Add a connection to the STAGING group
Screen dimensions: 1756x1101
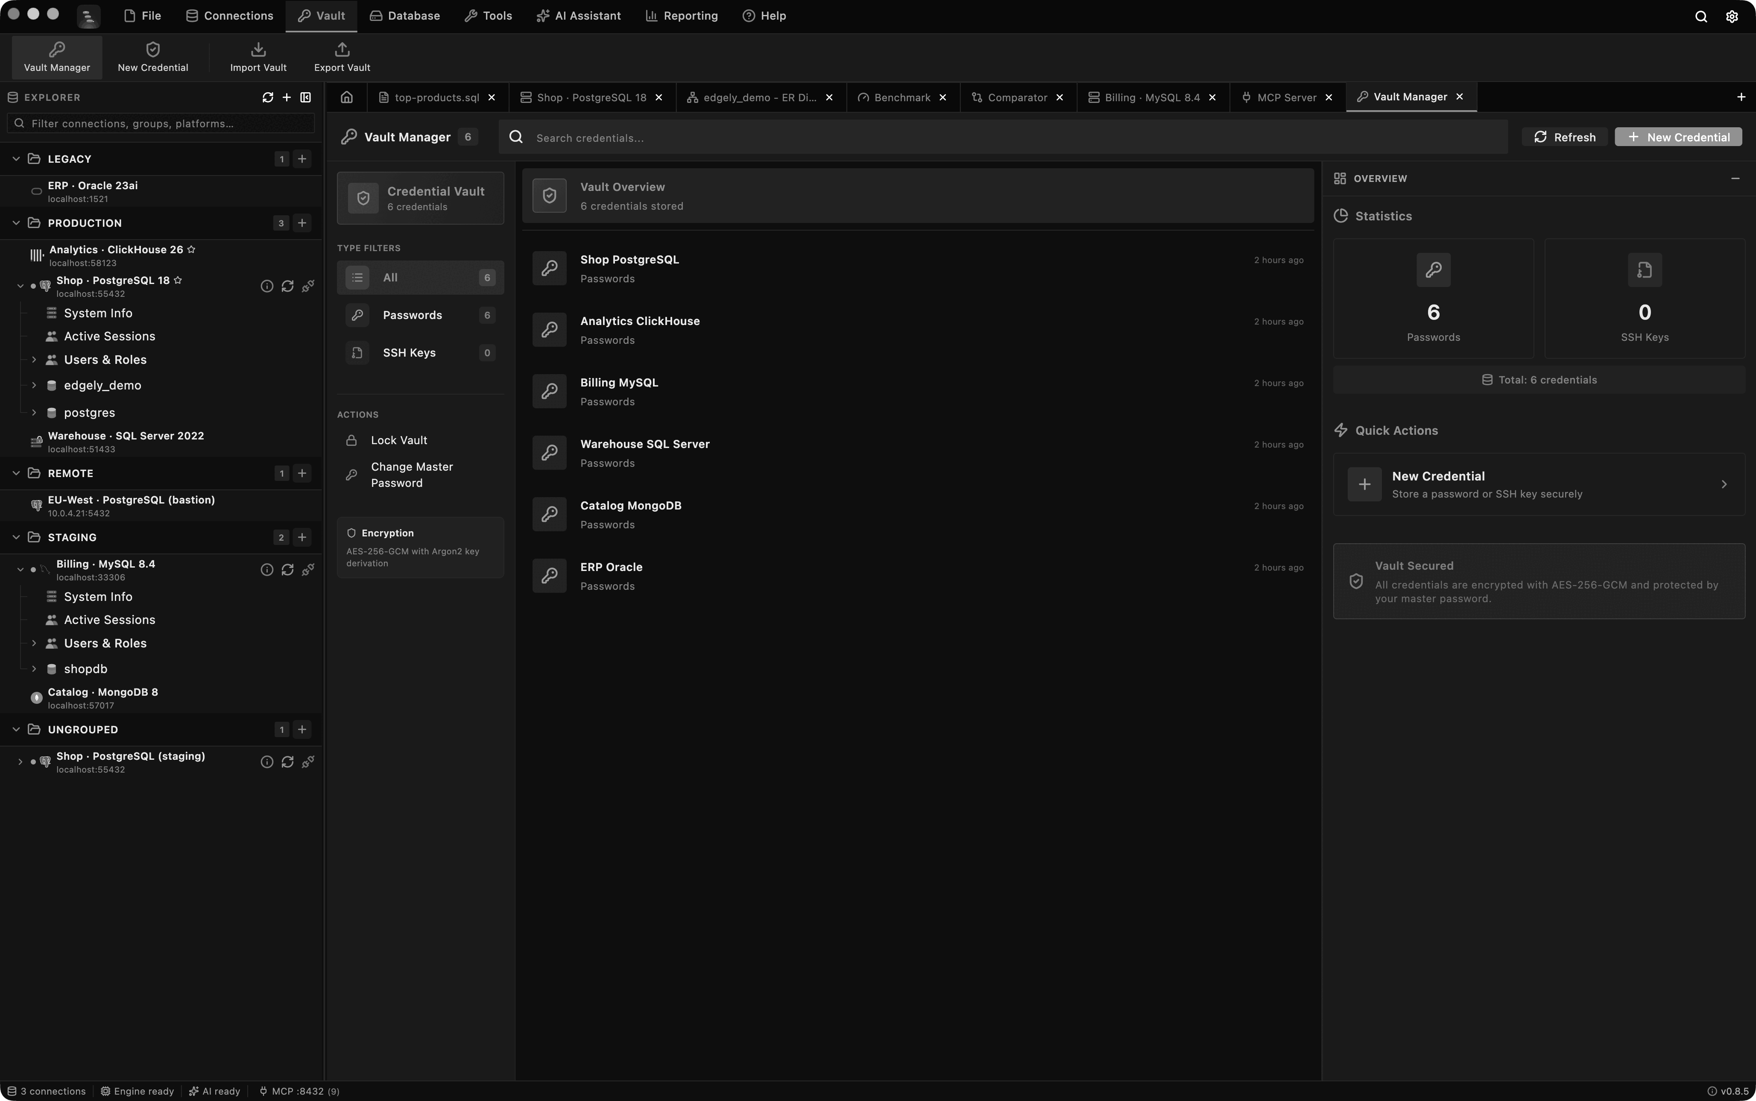tap(302, 537)
